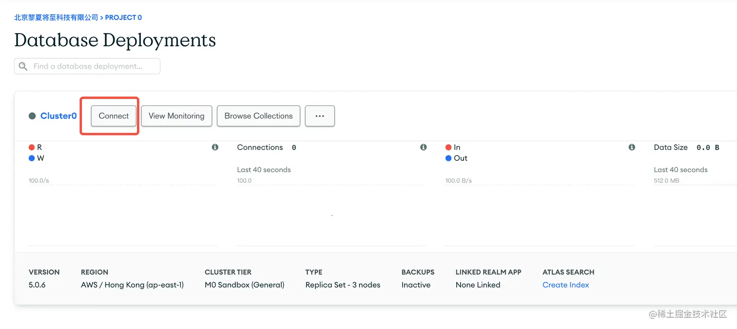
Task: Focus the Find a database deployment search box
Action: click(87, 66)
